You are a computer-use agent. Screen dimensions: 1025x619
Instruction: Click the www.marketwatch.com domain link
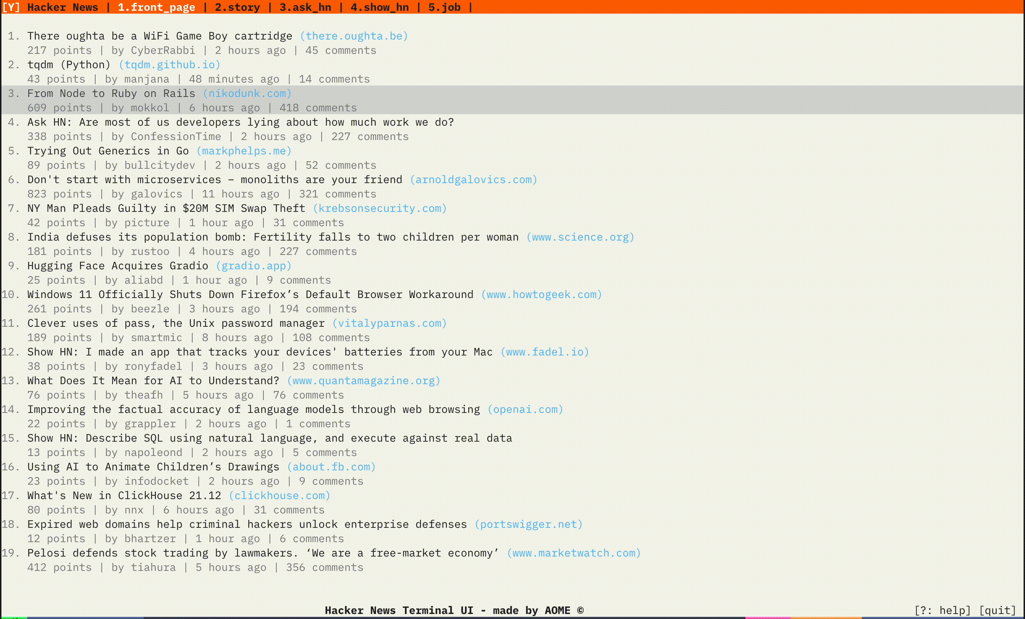[573, 553]
